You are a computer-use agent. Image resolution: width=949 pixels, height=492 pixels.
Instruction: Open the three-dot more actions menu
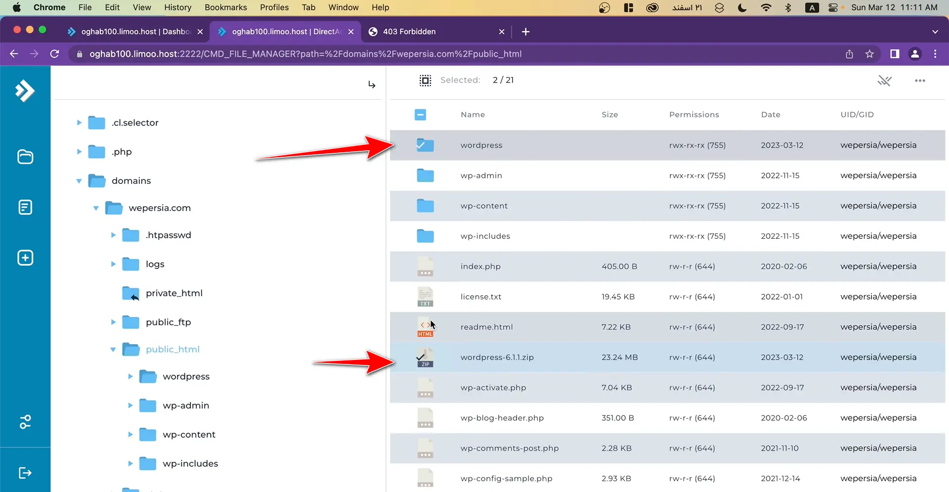click(x=920, y=81)
